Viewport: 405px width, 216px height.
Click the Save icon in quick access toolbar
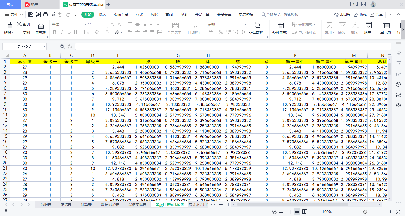pos(31,15)
